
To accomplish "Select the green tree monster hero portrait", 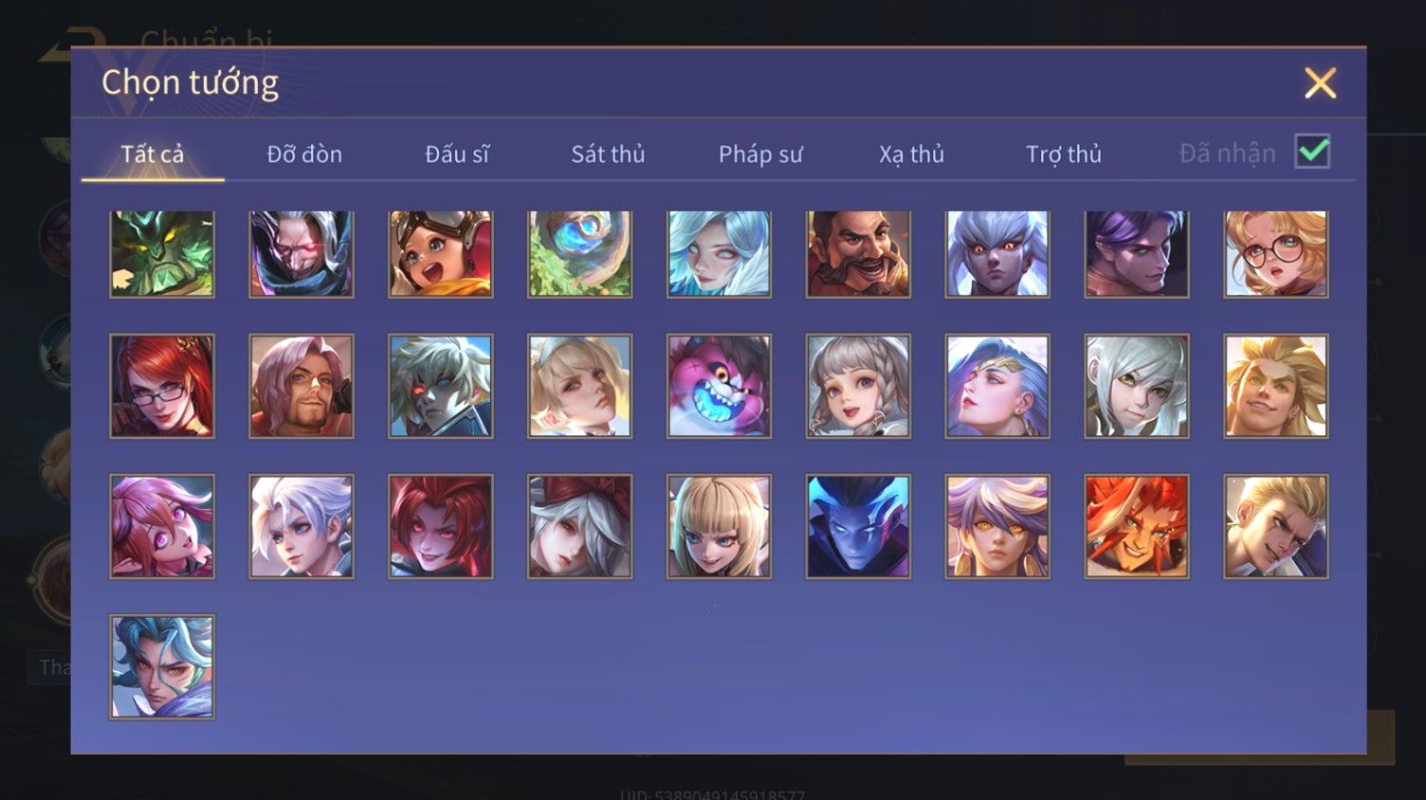I will pos(162,254).
